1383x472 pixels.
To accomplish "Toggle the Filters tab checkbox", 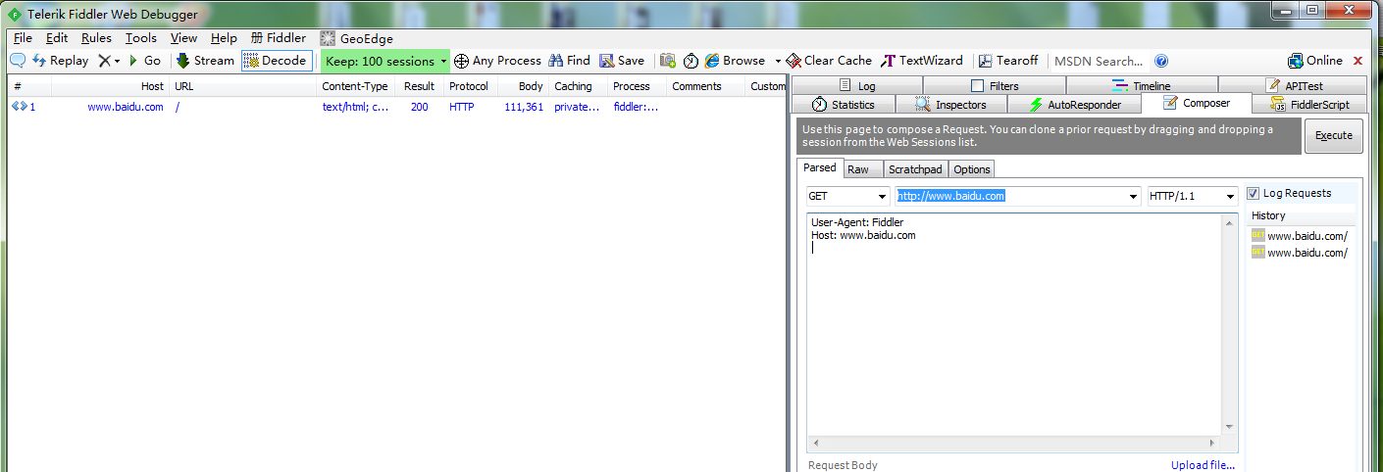I will pos(977,86).
